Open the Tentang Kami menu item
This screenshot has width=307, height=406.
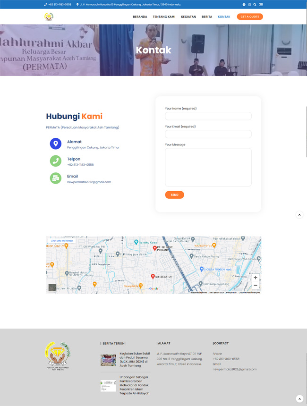pyautogui.click(x=164, y=17)
